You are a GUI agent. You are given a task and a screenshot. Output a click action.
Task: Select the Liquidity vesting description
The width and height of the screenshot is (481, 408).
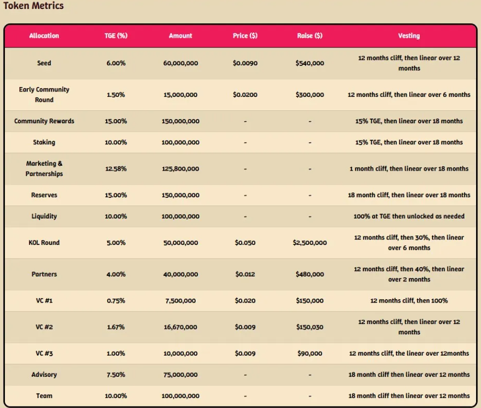click(409, 217)
